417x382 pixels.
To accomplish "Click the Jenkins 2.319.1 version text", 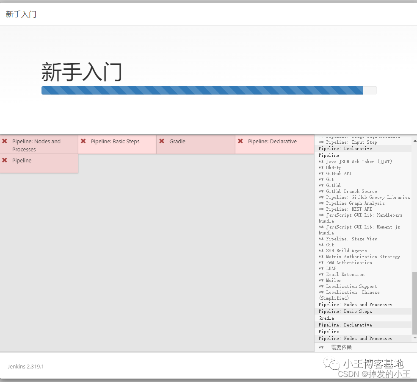I will [26, 367].
